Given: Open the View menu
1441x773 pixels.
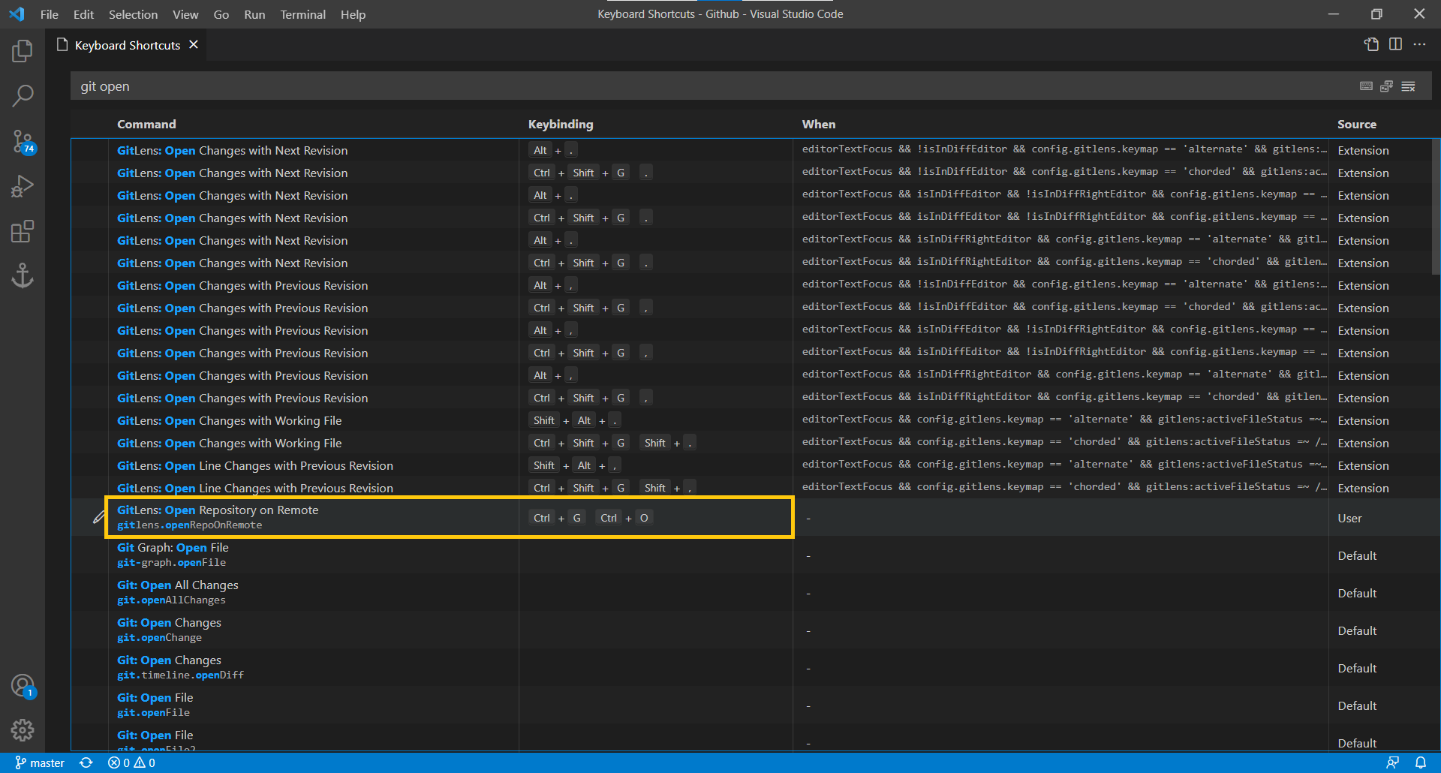Looking at the screenshot, I should pyautogui.click(x=185, y=14).
